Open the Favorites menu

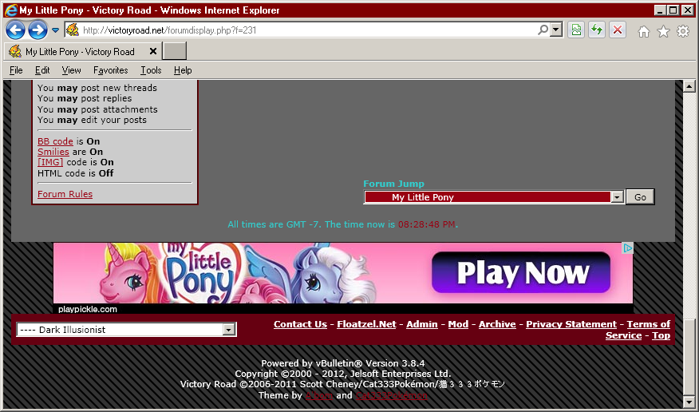pos(110,70)
